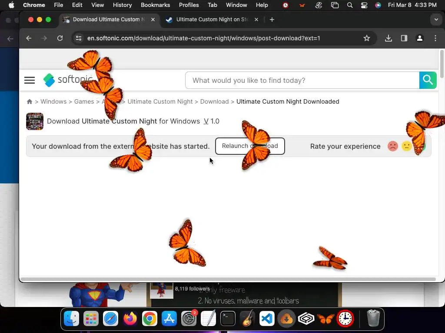445x333 pixels.
Task: Open the View menu
Action: point(97,5)
